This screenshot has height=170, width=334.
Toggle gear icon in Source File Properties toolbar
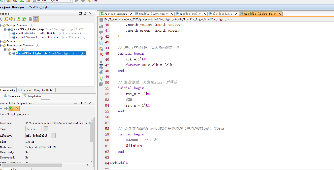[11, 109]
